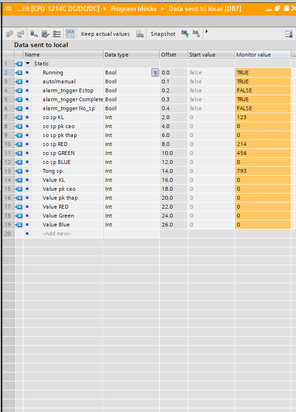Restore the editor window in the title bar
Viewport: 296px width, 412px height.
click(x=277, y=8)
